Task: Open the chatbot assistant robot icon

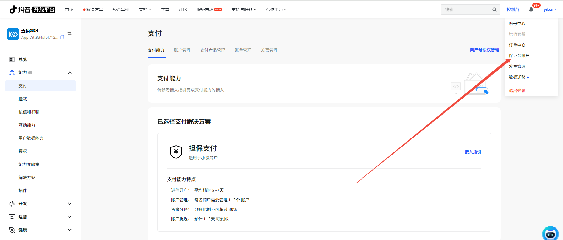Action: (550, 233)
